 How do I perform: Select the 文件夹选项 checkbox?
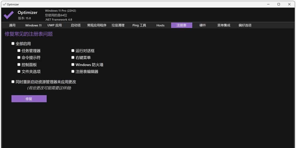[x=19, y=72]
